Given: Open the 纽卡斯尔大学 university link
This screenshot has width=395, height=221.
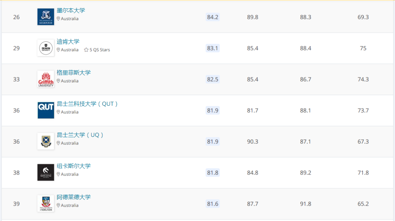Looking at the screenshot, I should pyautogui.click(x=74, y=166).
